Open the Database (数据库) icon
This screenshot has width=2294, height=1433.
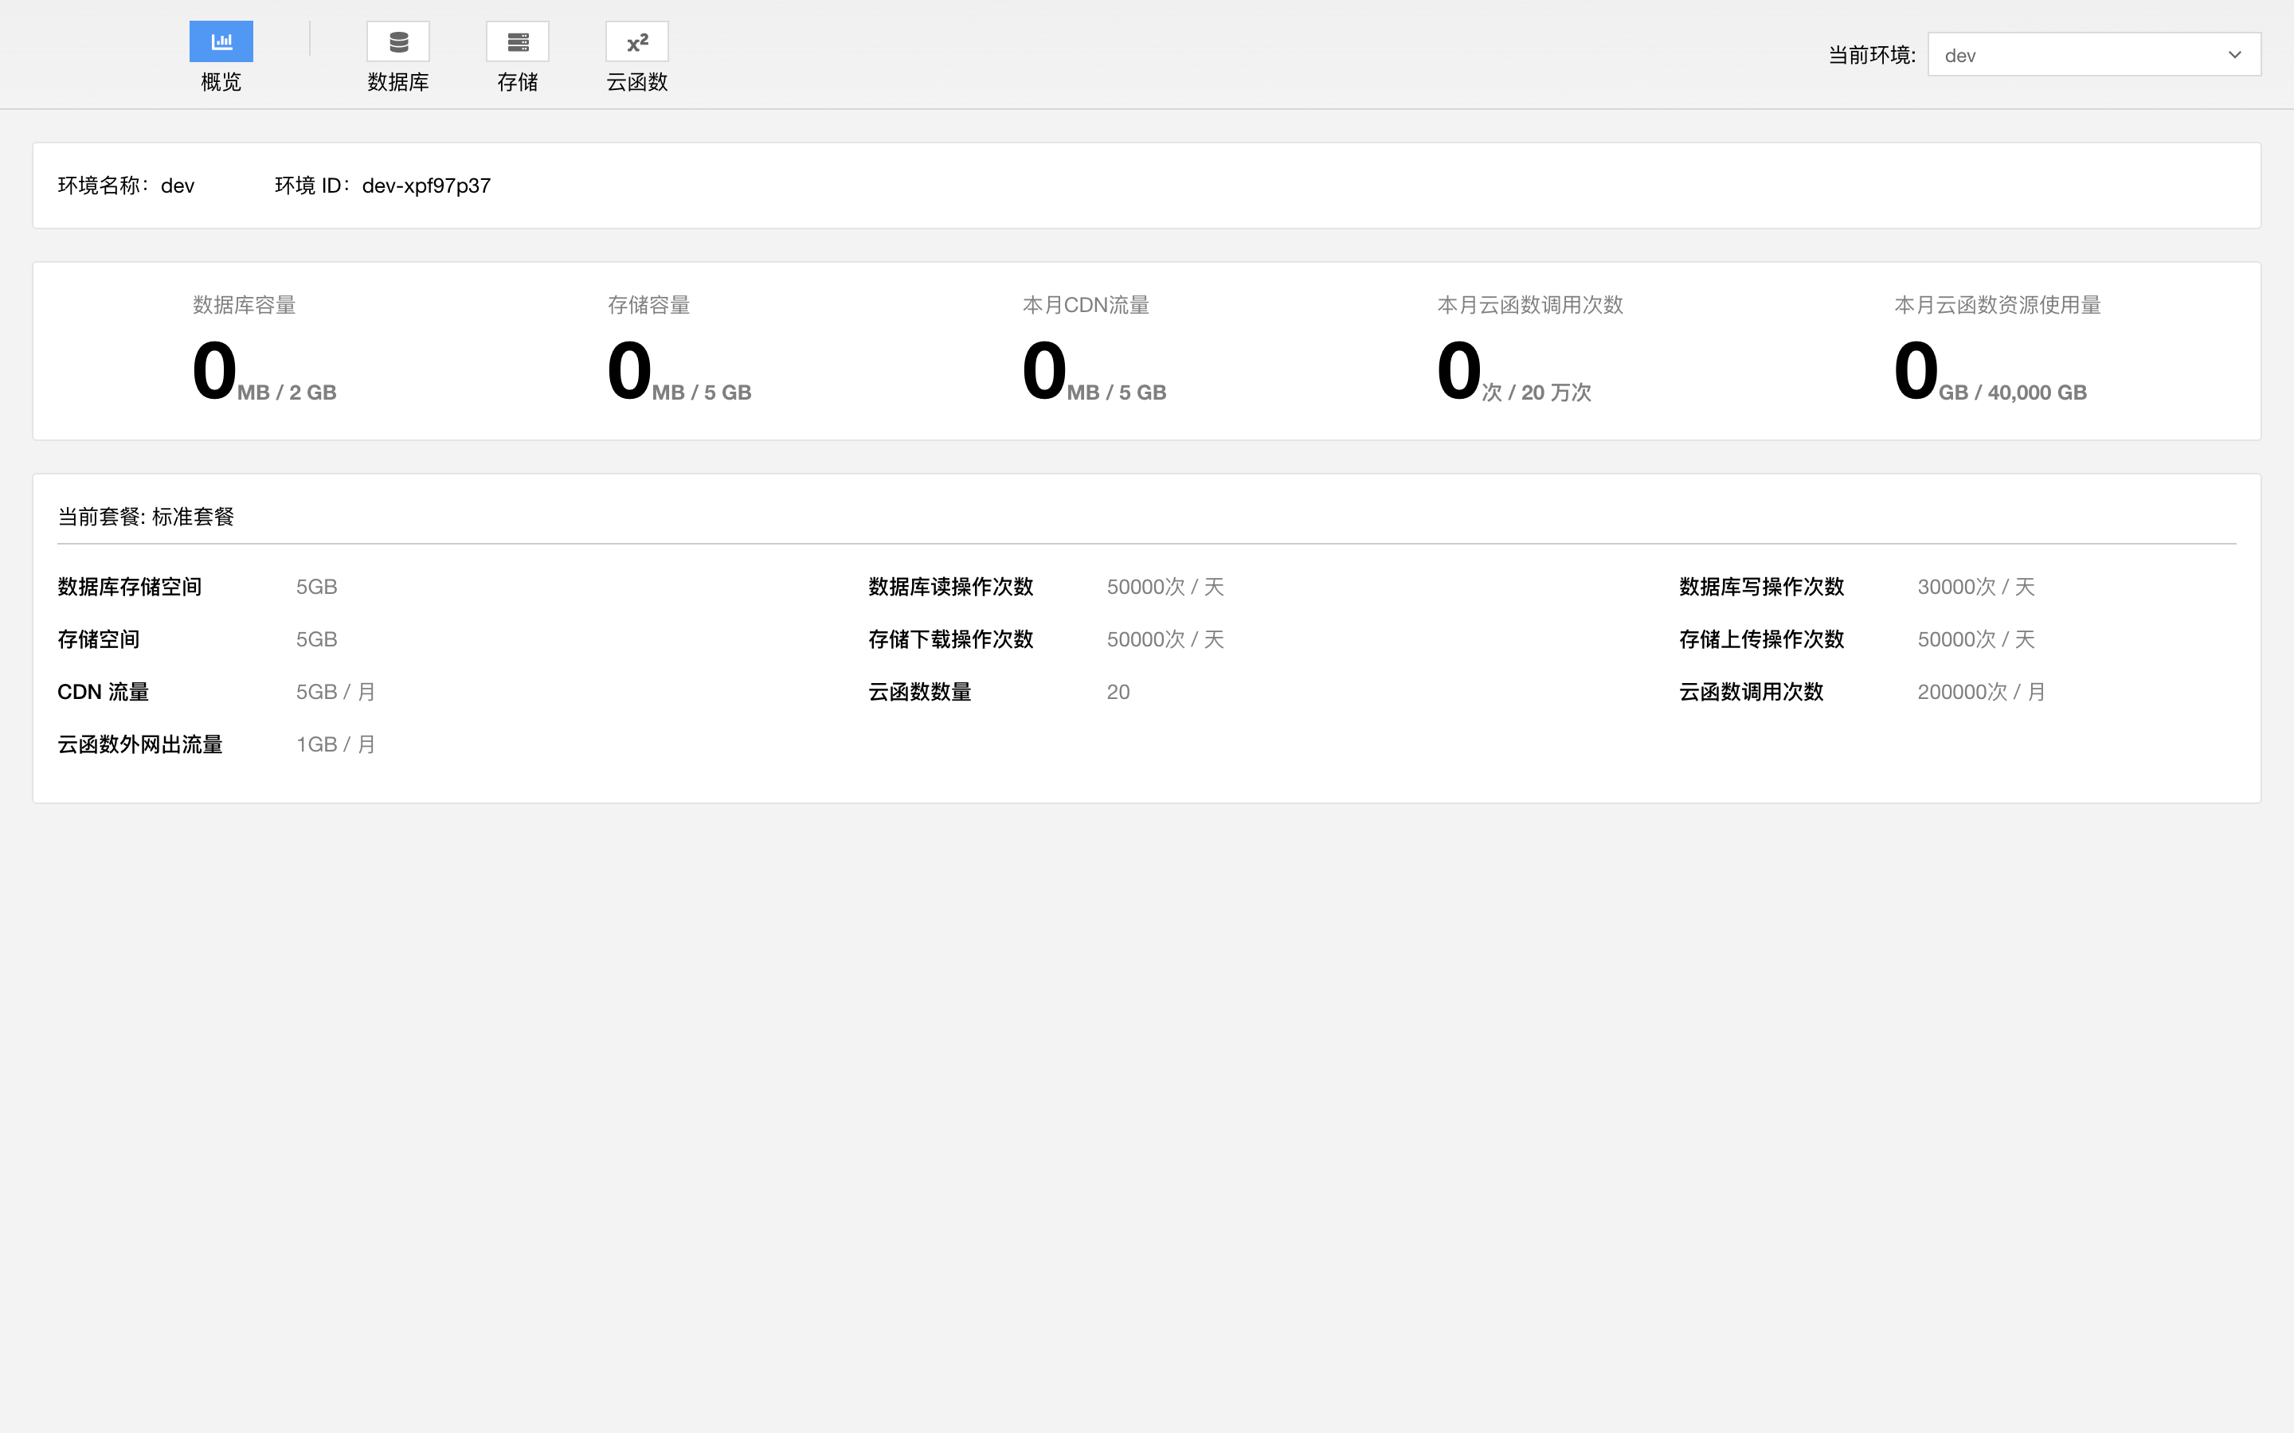click(x=398, y=41)
